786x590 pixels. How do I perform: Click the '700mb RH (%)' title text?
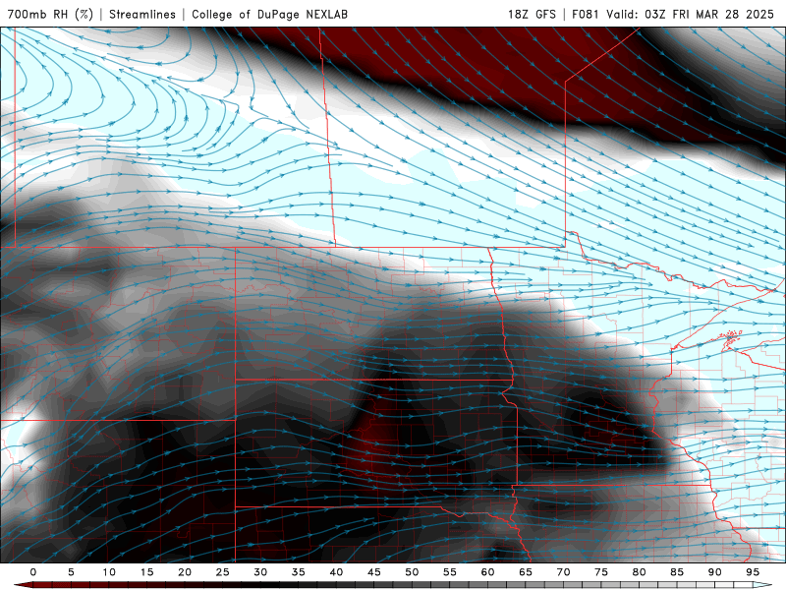pyautogui.click(x=51, y=14)
